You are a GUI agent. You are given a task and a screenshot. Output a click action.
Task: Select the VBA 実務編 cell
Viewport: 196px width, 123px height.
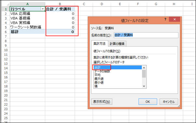tap(27, 23)
